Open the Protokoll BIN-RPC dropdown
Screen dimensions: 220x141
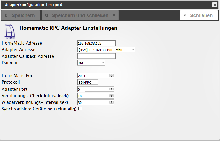(88, 82)
